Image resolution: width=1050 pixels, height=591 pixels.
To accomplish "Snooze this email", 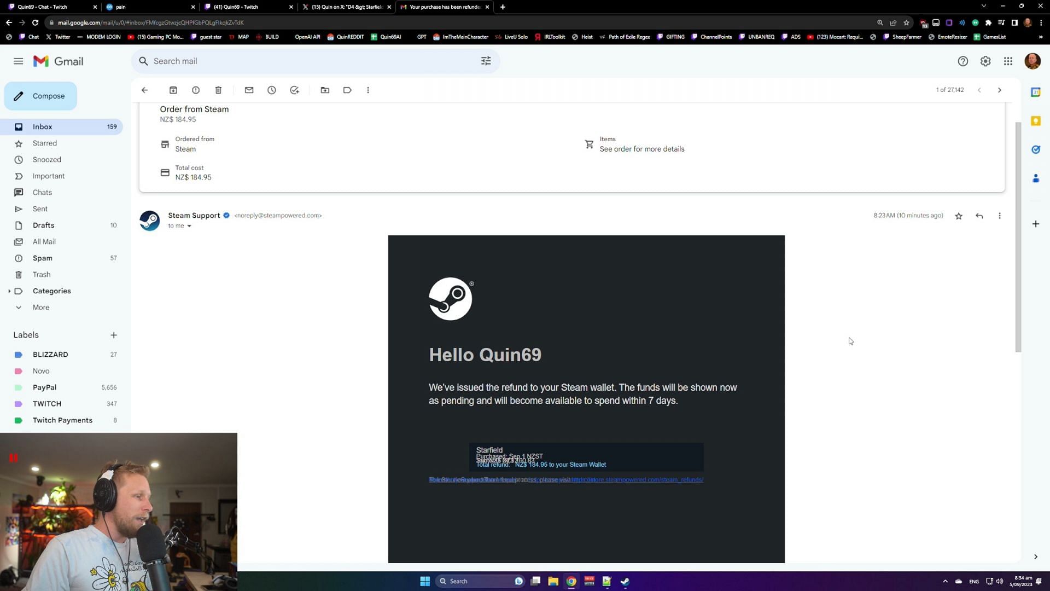I will click(272, 90).
